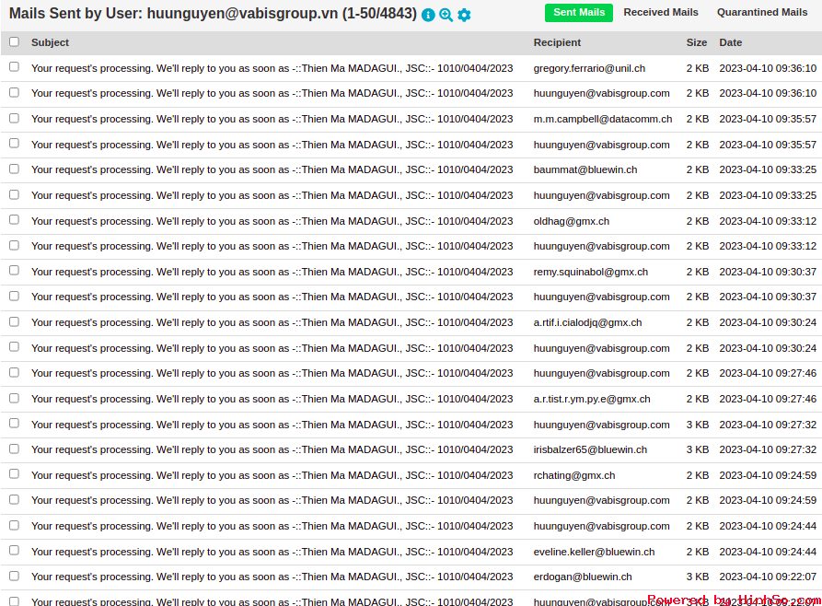Click recipient oldhag@gmx.ch
Viewport: 822px width, 606px height.
(x=572, y=221)
